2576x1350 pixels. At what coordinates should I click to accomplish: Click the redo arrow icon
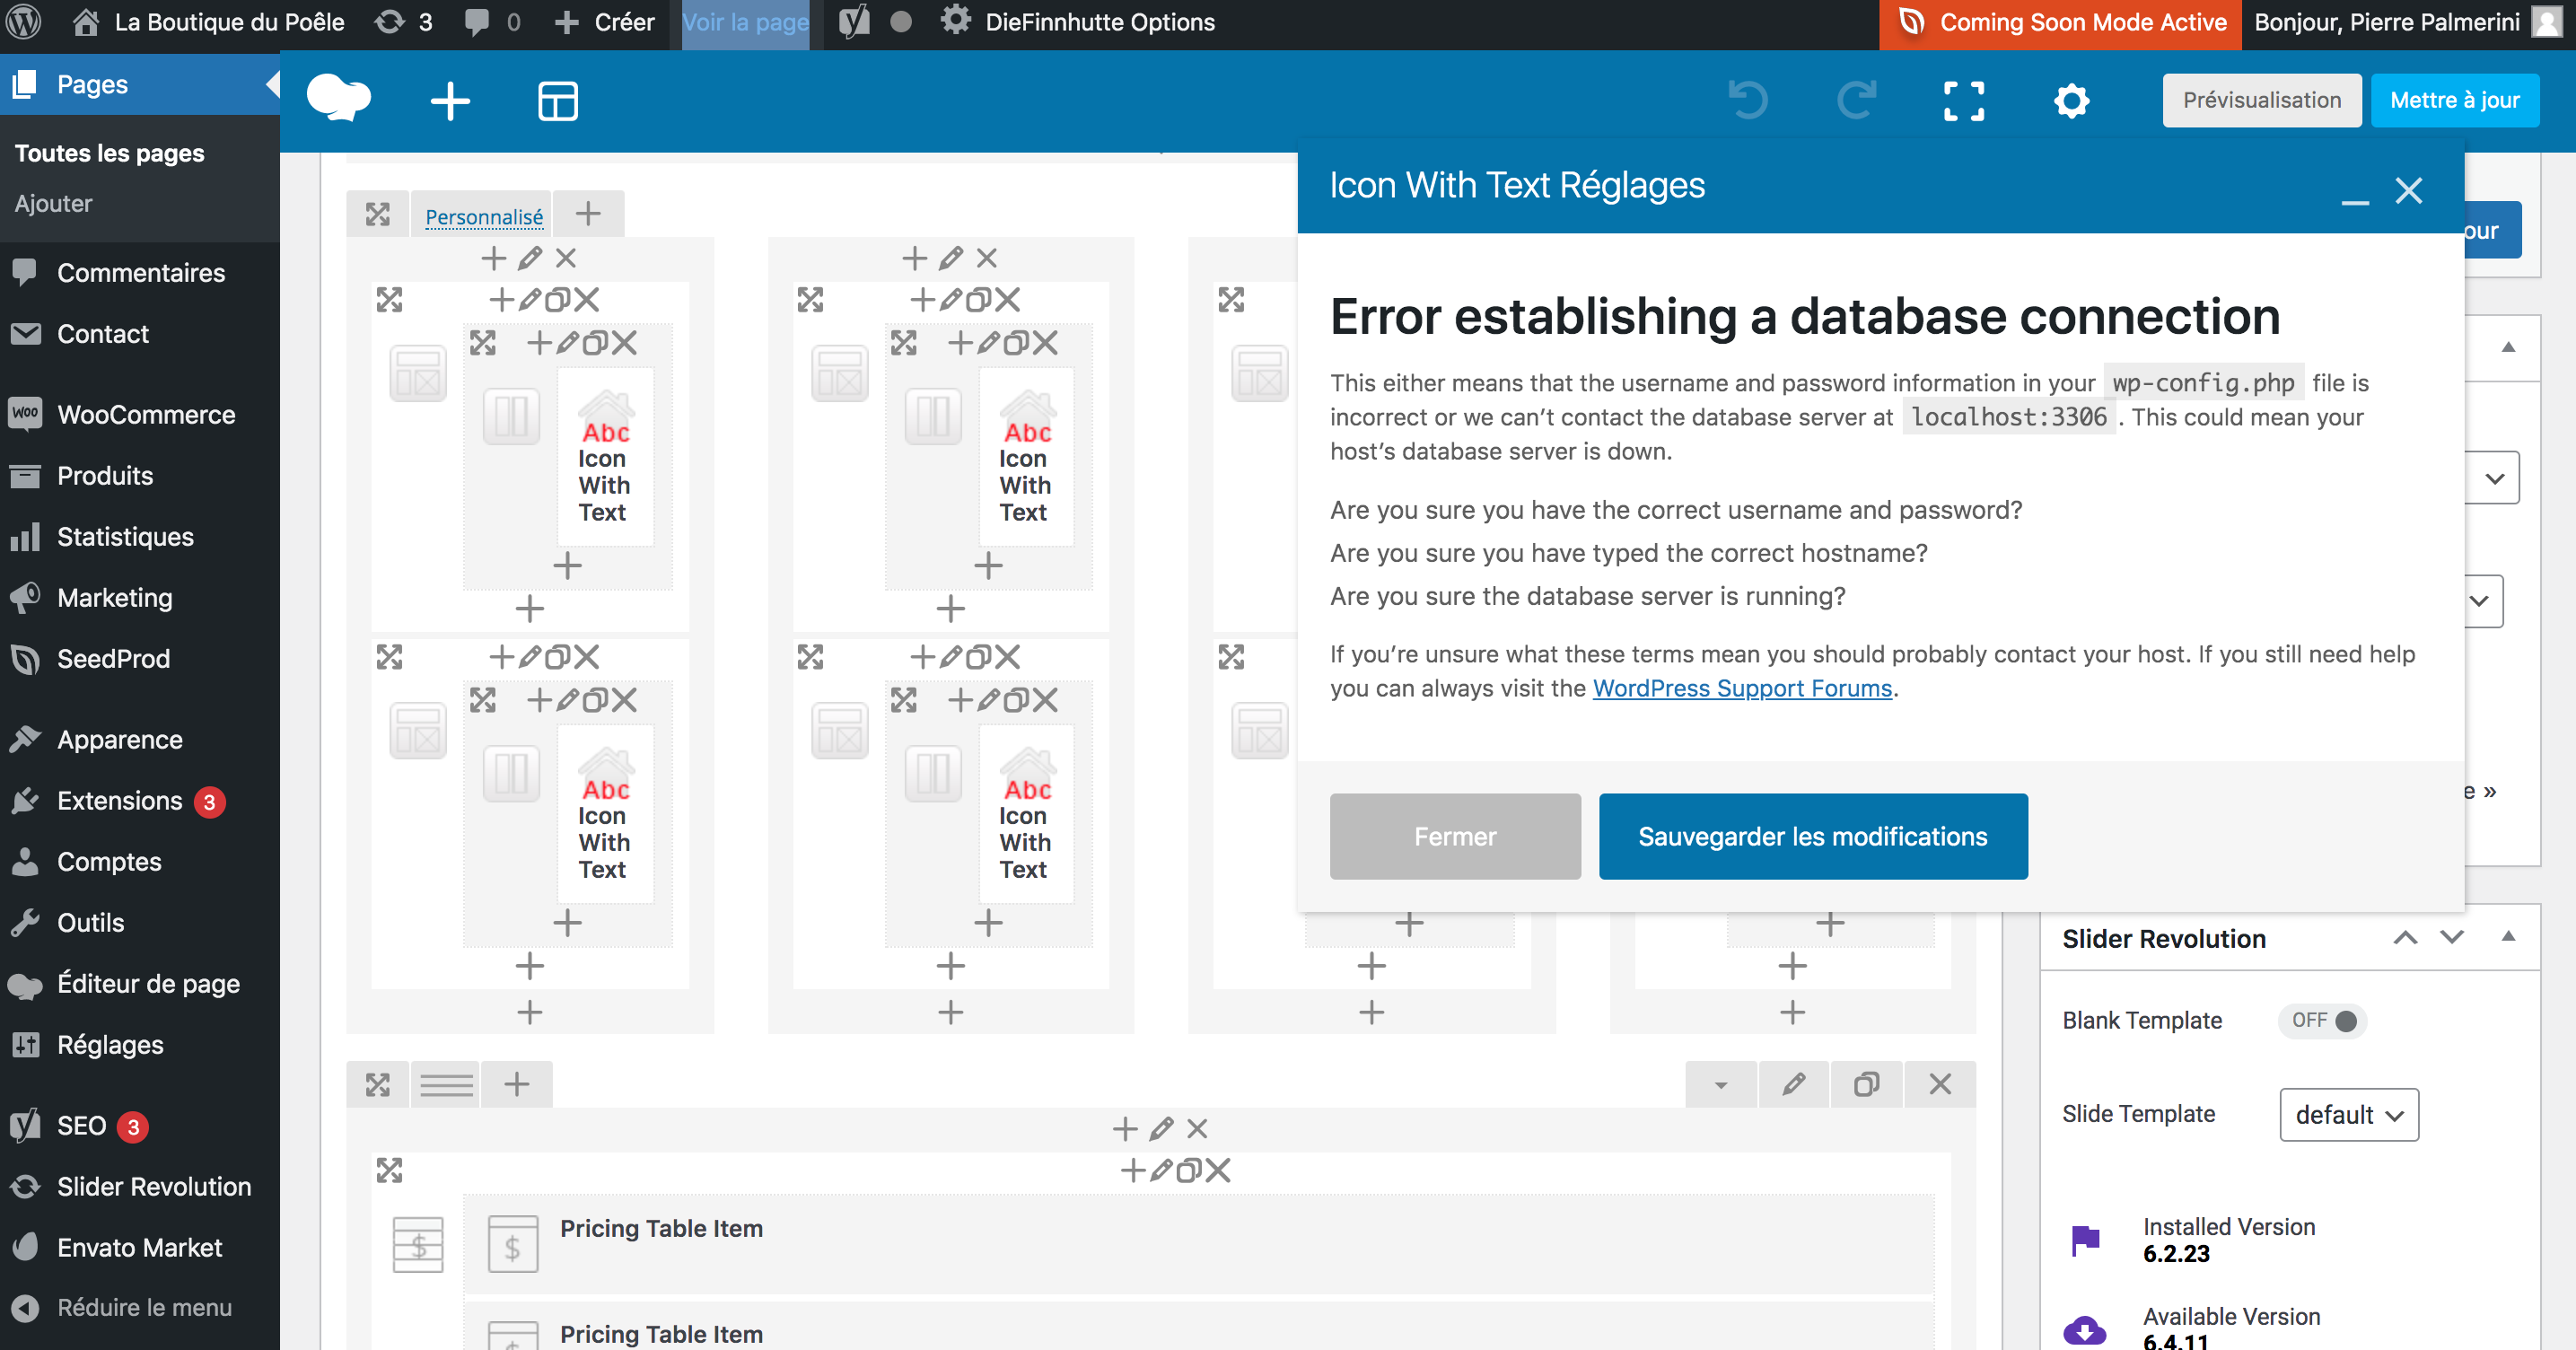1856,101
